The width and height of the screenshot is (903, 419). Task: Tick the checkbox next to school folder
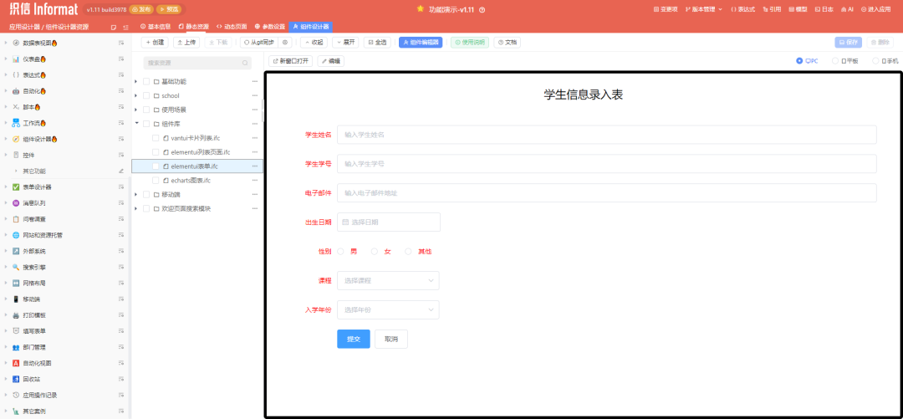146,95
